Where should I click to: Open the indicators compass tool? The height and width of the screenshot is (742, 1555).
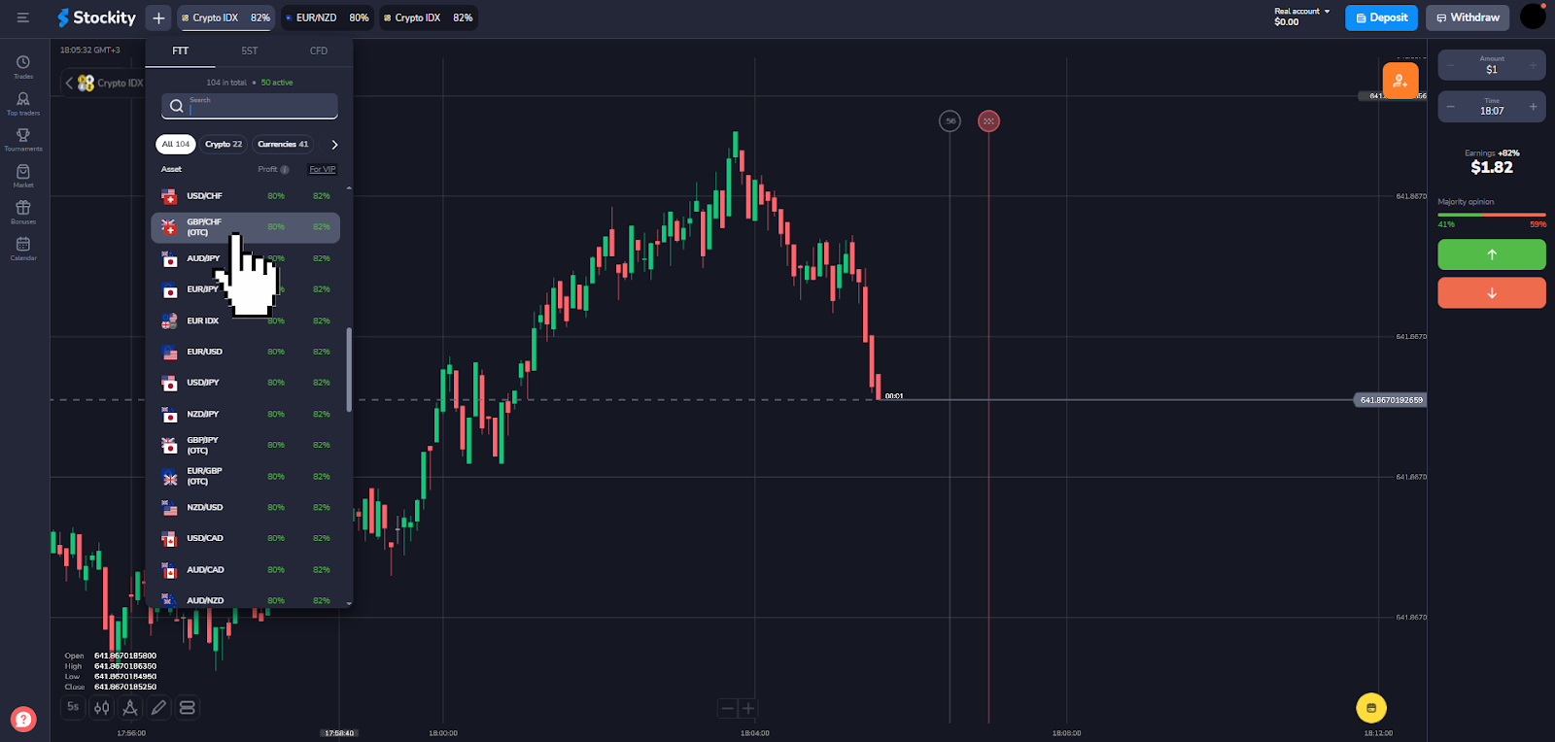point(130,708)
